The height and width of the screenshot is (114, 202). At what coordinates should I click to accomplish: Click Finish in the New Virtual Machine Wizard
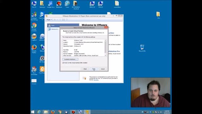pyautogui.click(x=94, y=69)
